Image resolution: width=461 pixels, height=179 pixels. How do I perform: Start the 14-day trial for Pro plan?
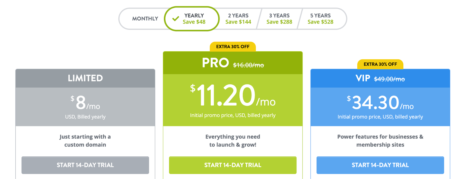pos(233,165)
